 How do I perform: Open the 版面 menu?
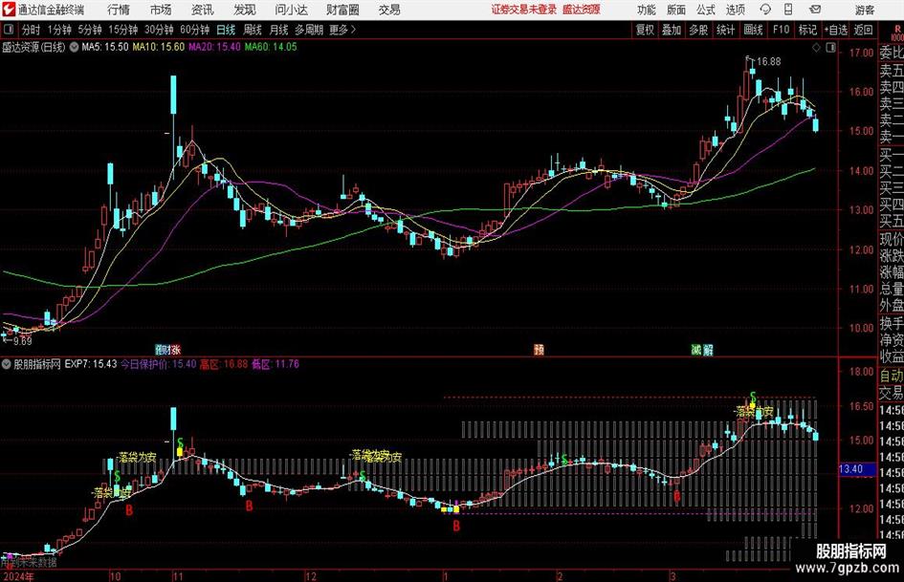coord(675,10)
